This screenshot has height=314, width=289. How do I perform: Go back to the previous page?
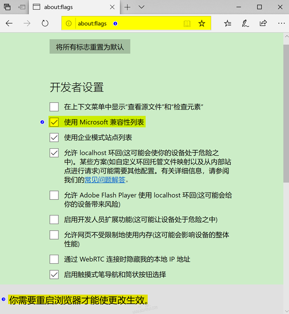tap(9, 23)
